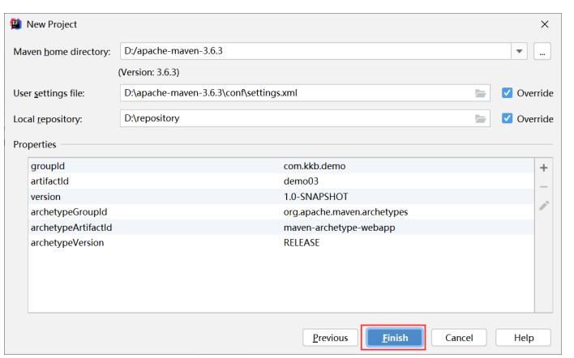Toggle Override for User settings file
Viewport: 574px width, 358px height.
(507, 93)
